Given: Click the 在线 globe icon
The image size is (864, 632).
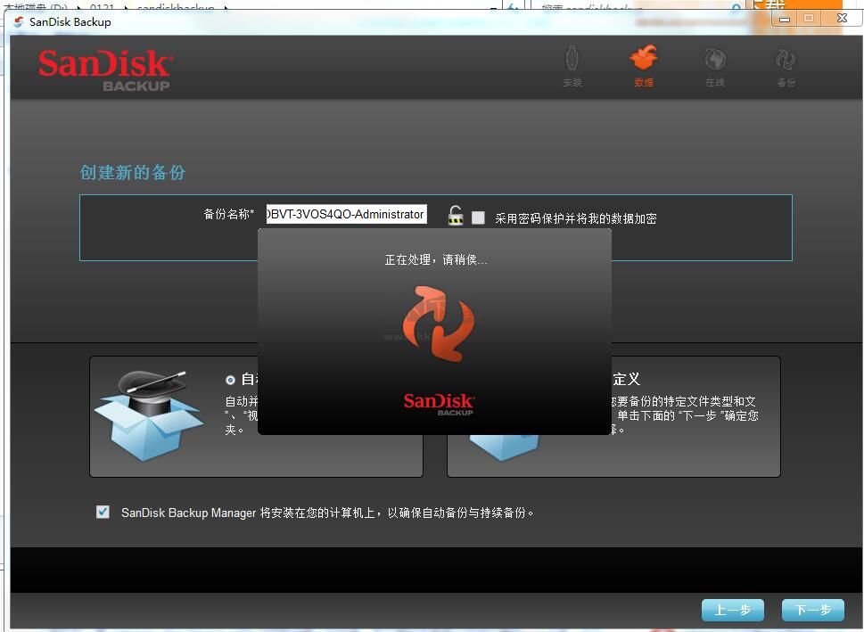Looking at the screenshot, I should point(714,61).
